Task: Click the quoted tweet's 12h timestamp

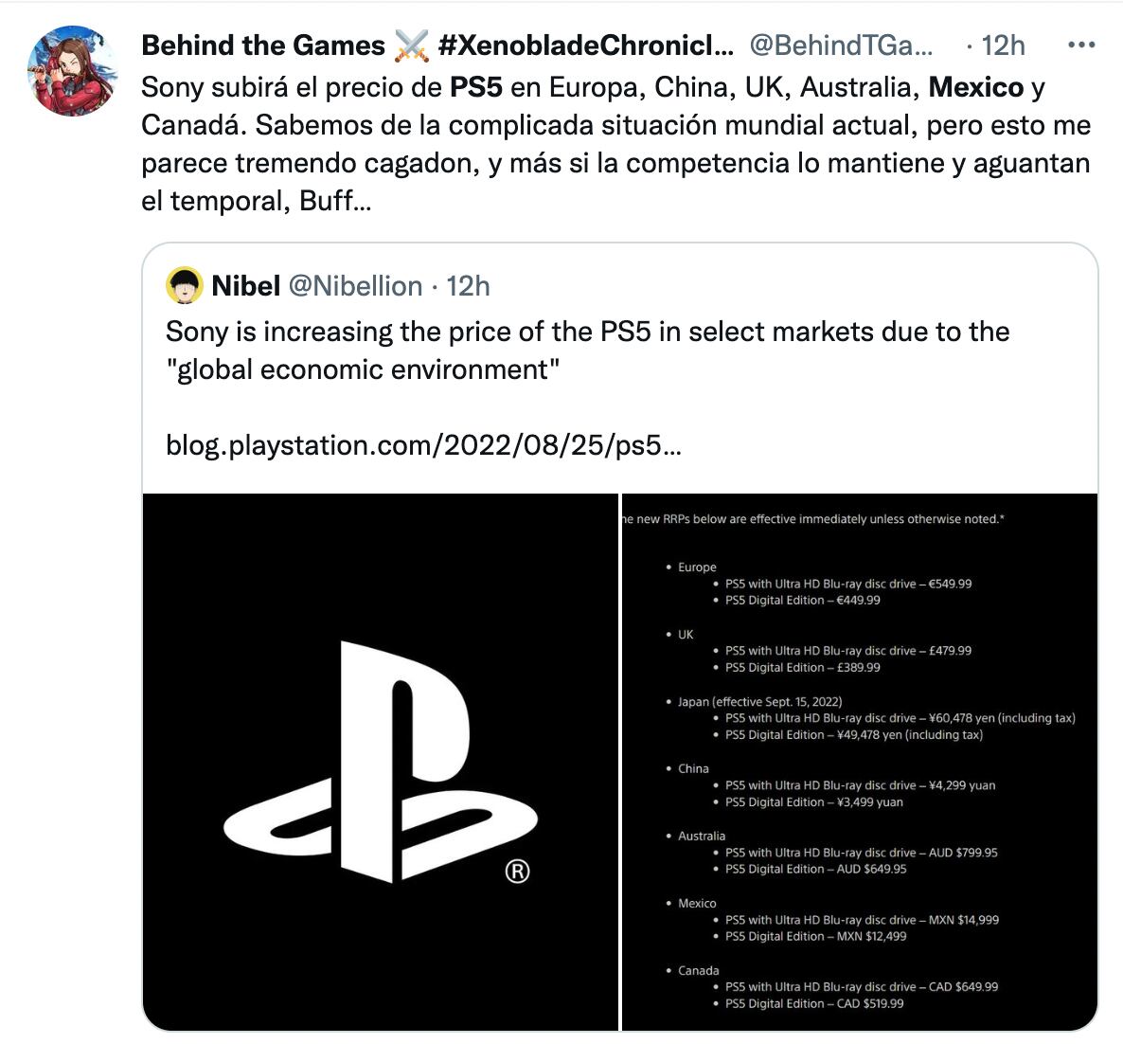Action: click(469, 286)
